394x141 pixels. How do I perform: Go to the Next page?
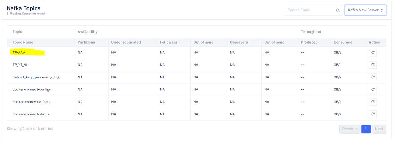[379, 129]
